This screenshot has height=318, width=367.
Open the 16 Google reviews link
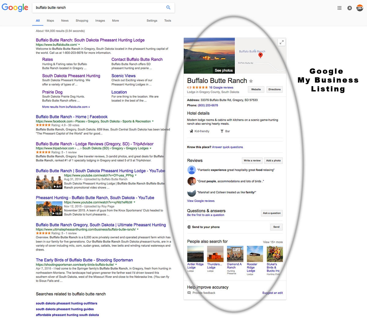(221, 87)
